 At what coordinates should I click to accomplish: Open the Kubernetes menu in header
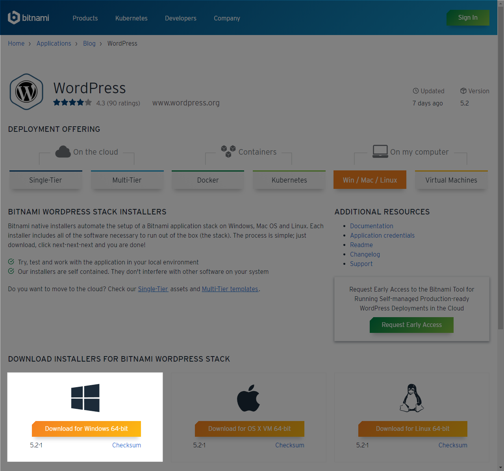[132, 18]
